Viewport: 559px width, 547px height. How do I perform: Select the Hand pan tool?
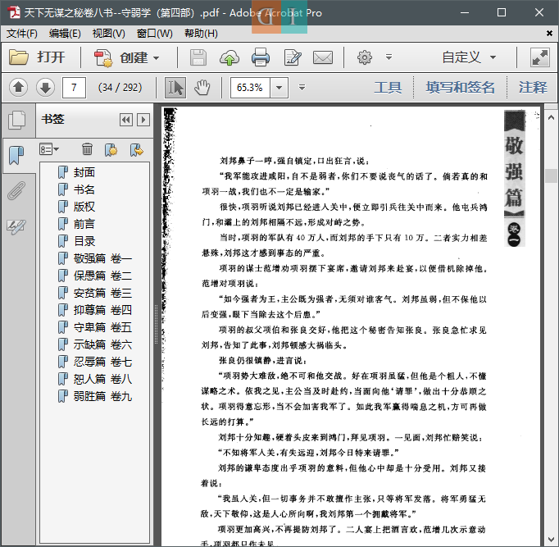(x=202, y=88)
